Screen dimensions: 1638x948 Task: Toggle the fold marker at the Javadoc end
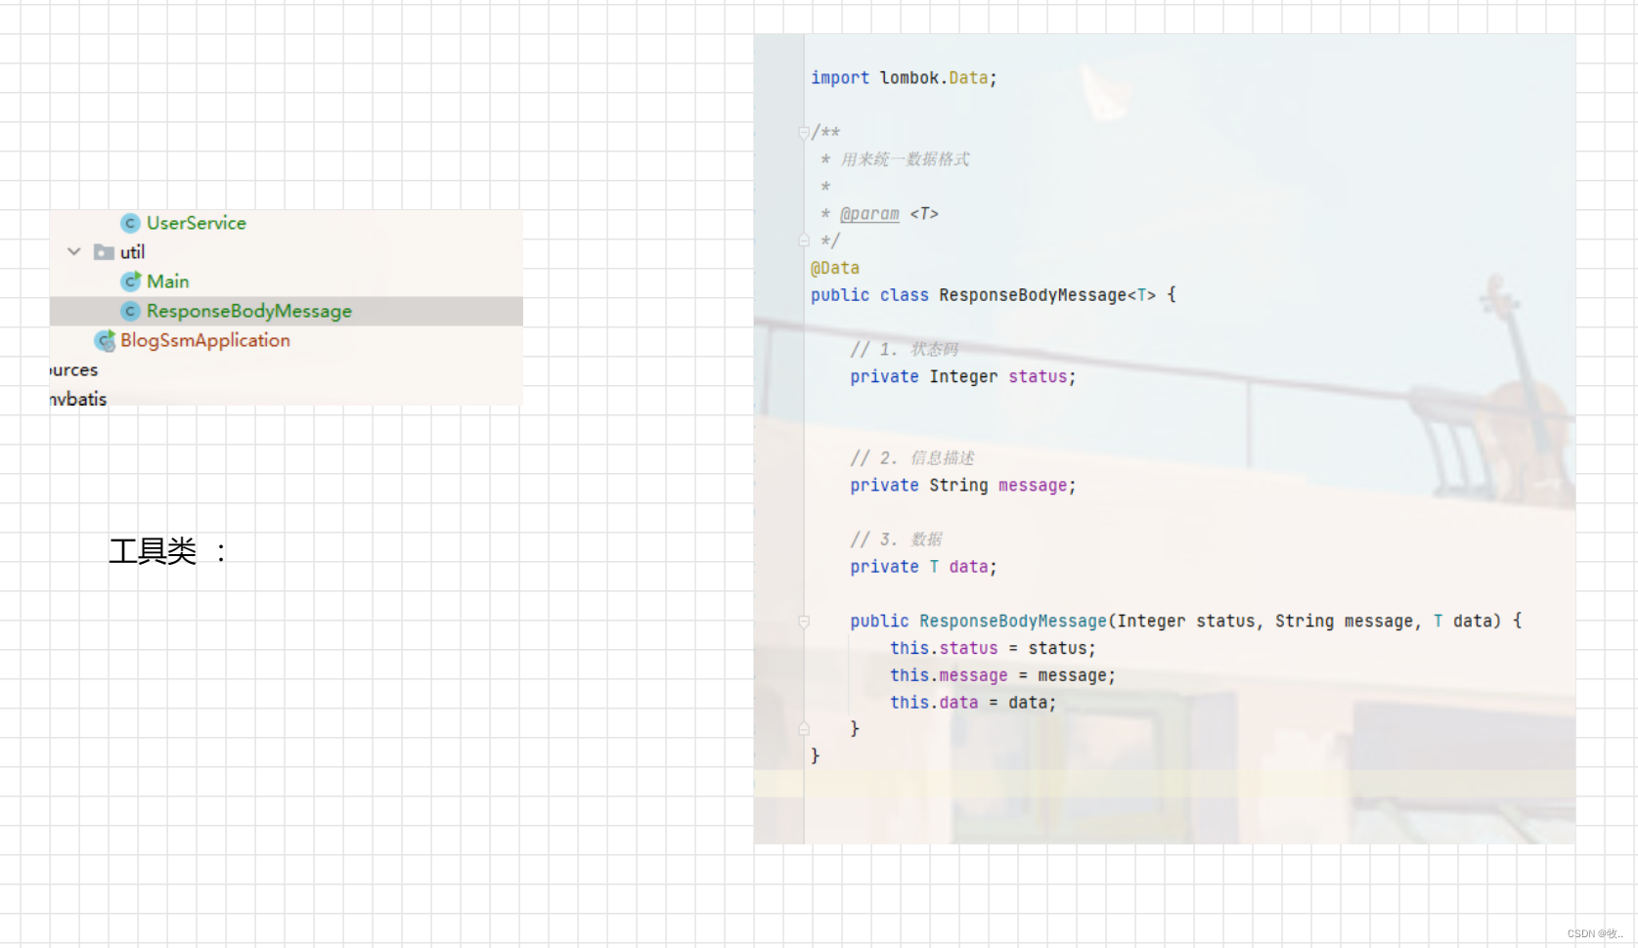click(x=804, y=240)
